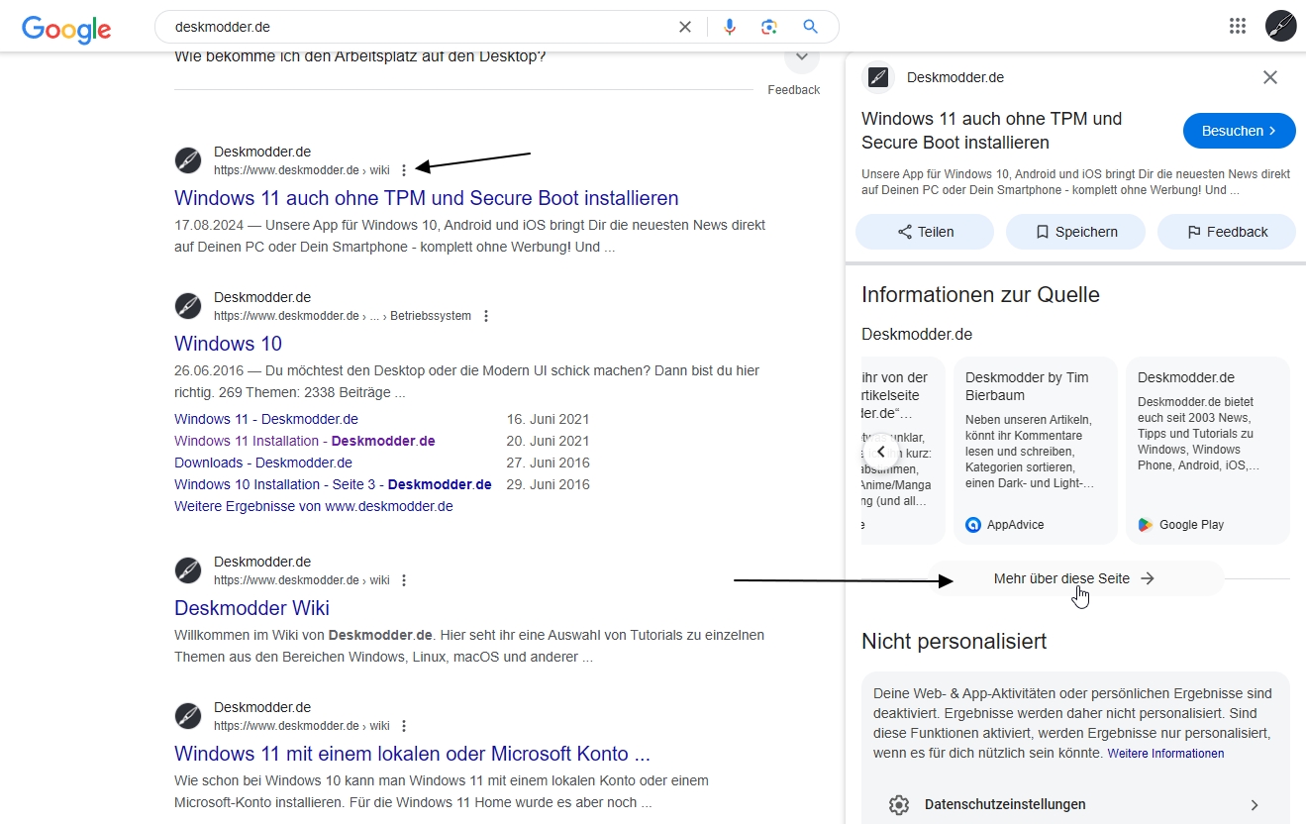This screenshot has height=824, width=1306.
Task: Submit search with magnifying glass icon
Action: pos(811,27)
